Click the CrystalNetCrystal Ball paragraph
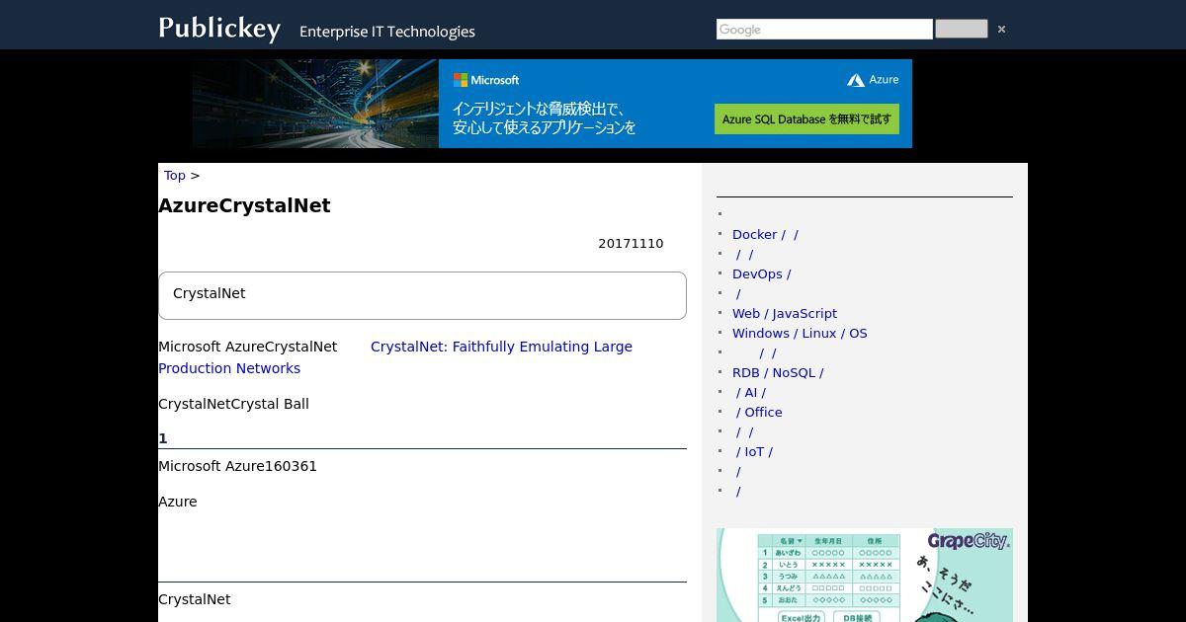This screenshot has width=1186, height=622. click(x=233, y=404)
